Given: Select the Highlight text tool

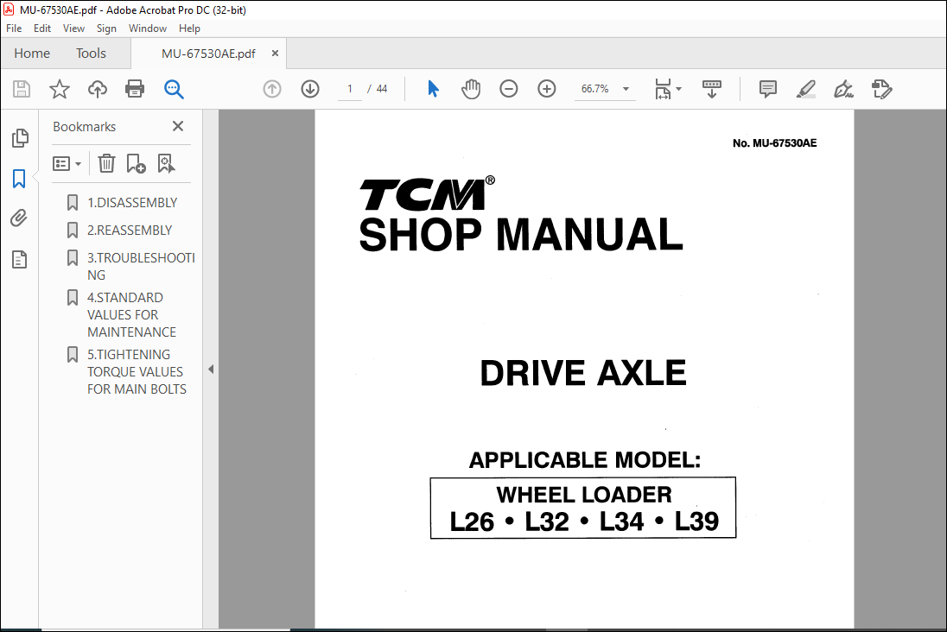Looking at the screenshot, I should pos(805,89).
